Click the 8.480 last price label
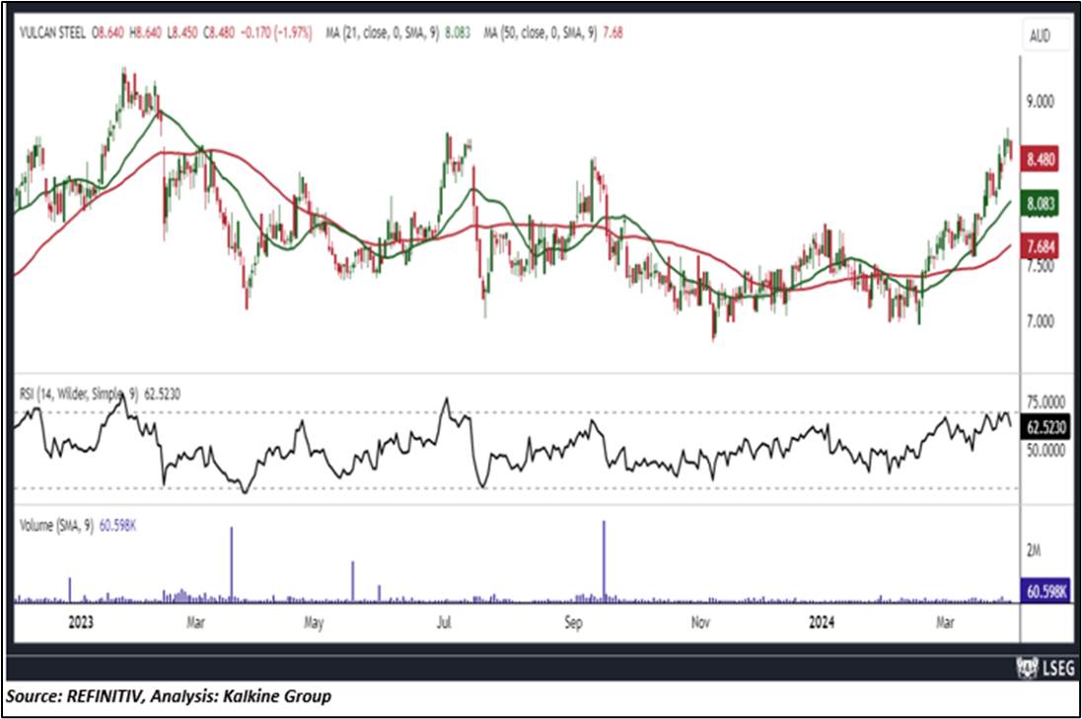This screenshot has width=1082, height=719. 1040,160
